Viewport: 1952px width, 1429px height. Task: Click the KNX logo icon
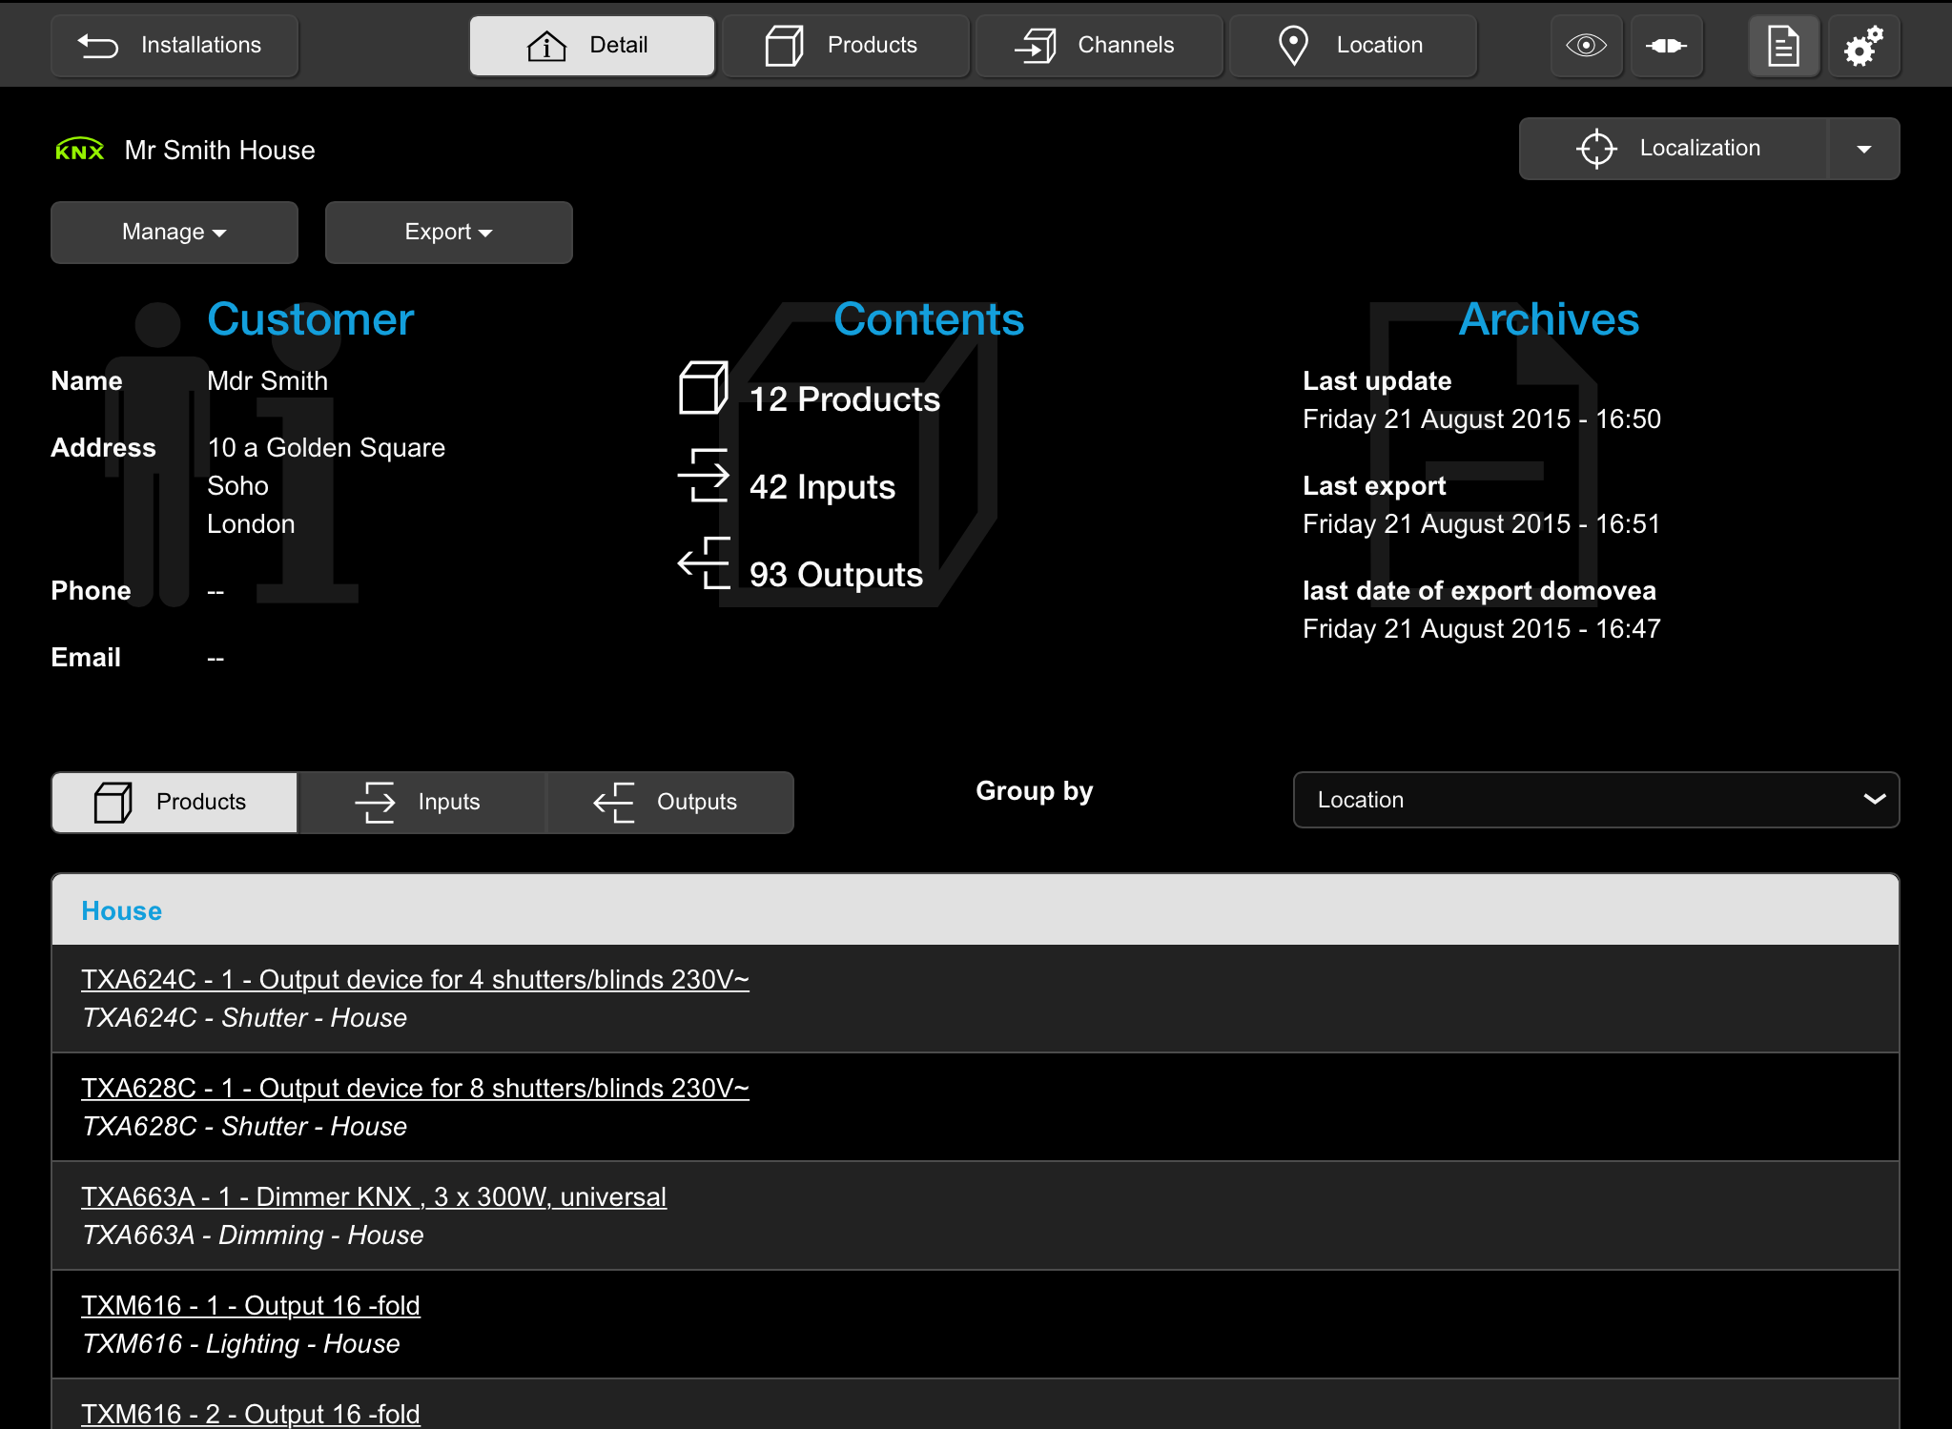click(79, 150)
